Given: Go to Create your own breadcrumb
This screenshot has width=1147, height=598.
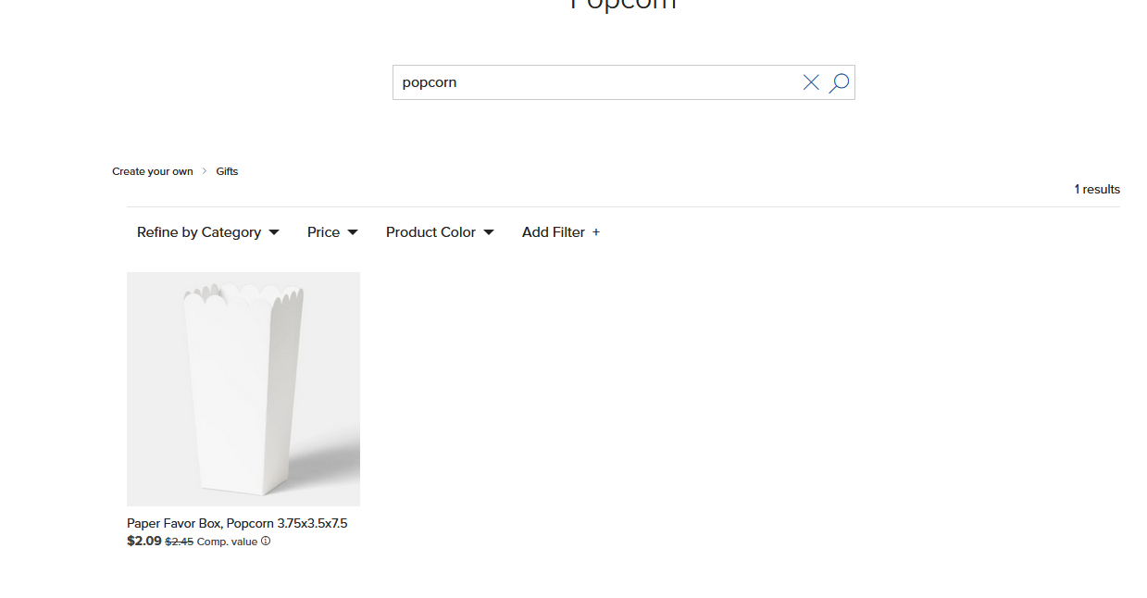Looking at the screenshot, I should [153, 171].
